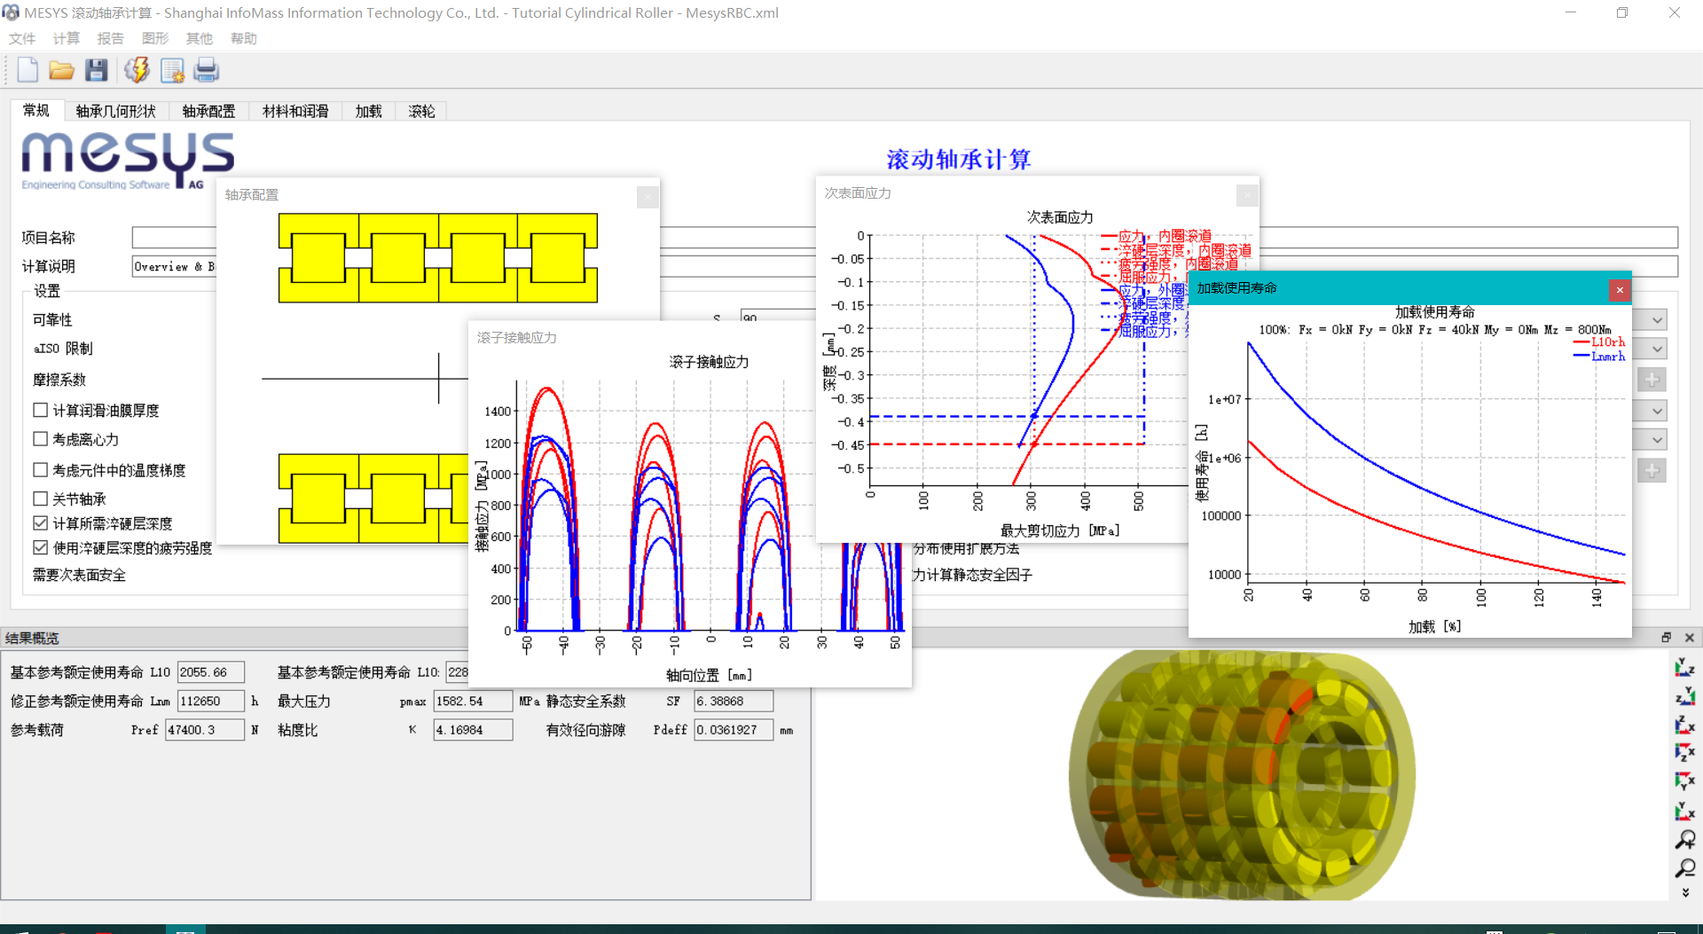Close the 加载使用寿命 chart window

(x=1619, y=289)
